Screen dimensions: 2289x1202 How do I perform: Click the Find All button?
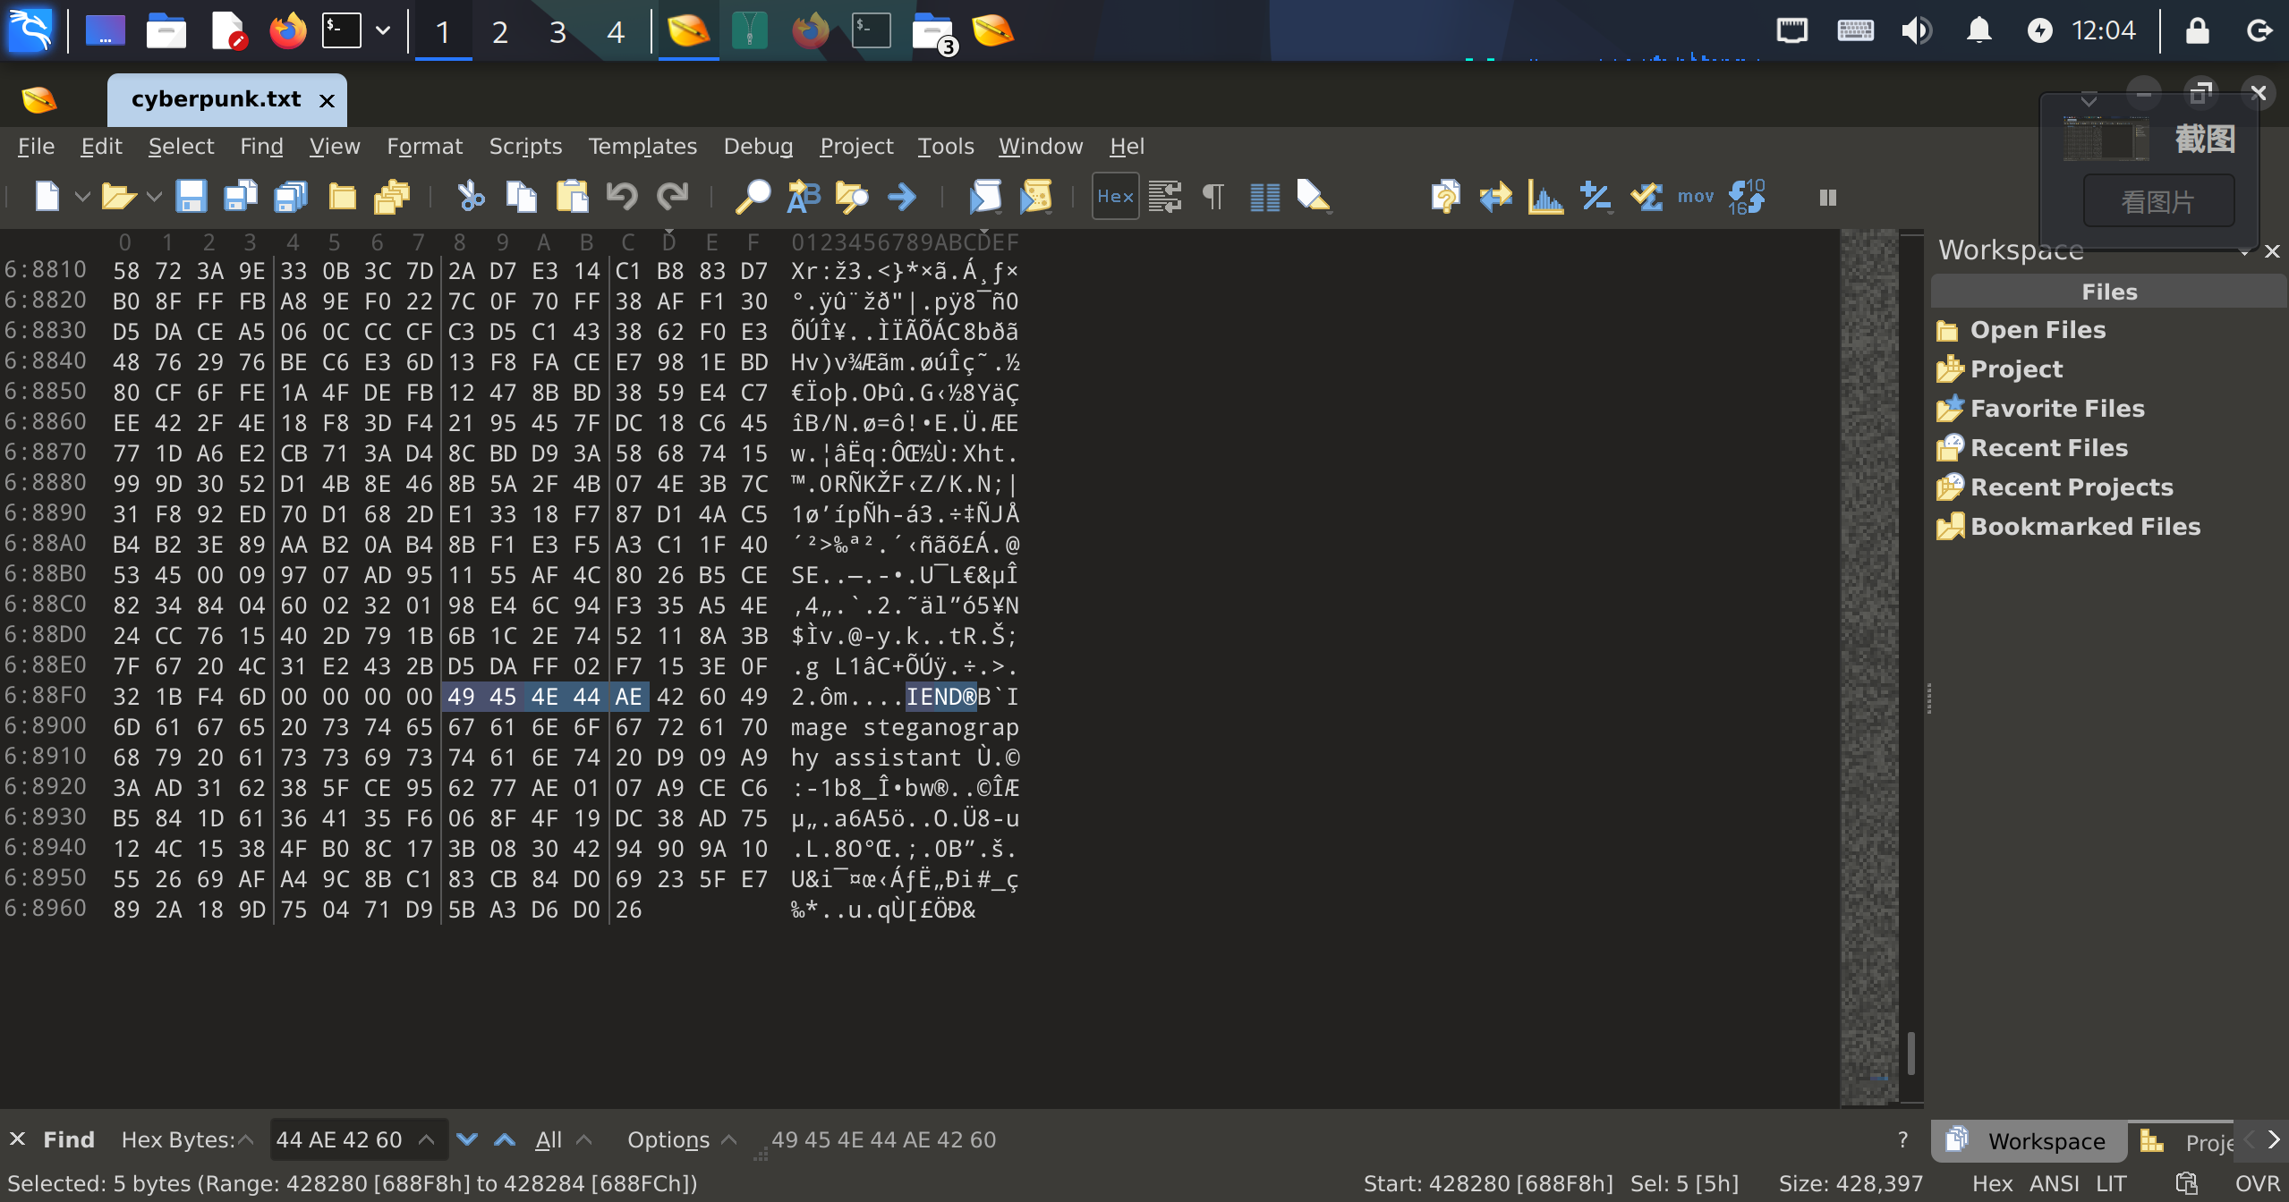pos(548,1139)
